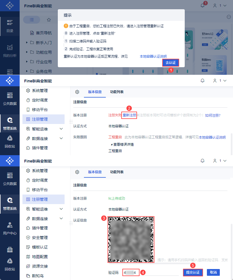
Task: Click the 取消 button
Action: coord(213,272)
